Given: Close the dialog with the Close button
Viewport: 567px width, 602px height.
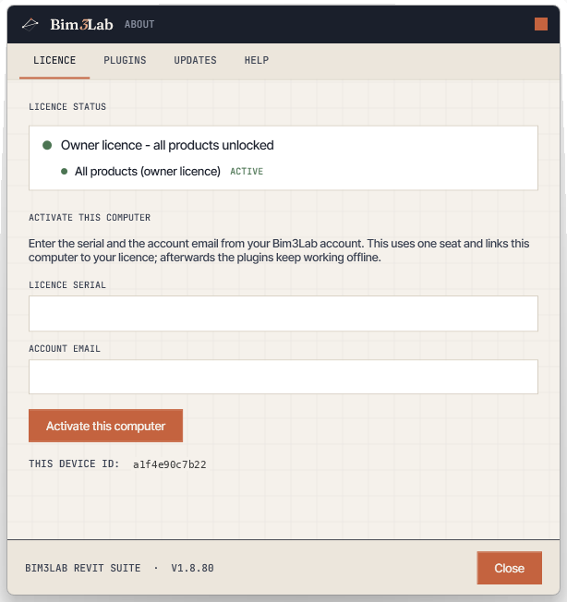Looking at the screenshot, I should [510, 568].
